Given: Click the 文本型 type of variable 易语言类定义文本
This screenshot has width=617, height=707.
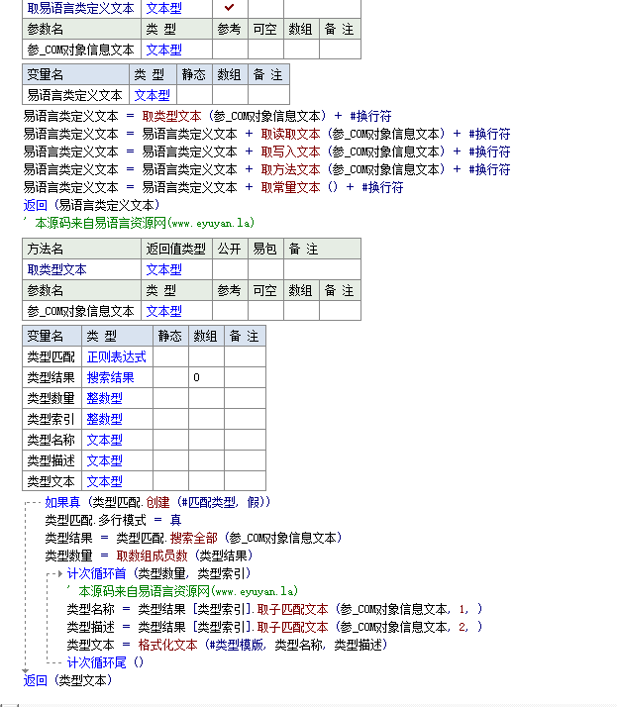Looking at the screenshot, I should pos(153,95).
